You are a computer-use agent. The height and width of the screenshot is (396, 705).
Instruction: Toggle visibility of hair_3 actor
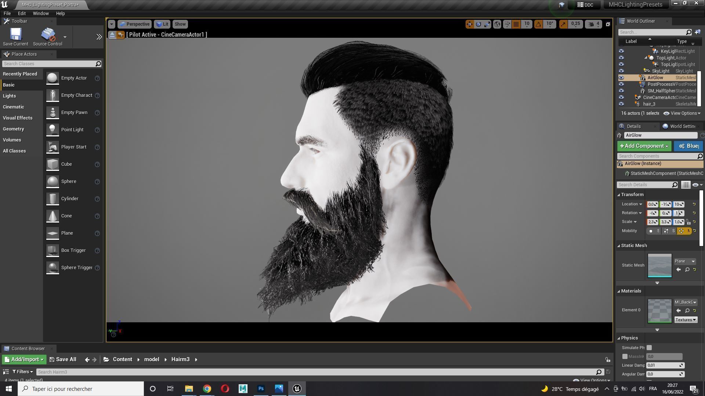click(621, 104)
